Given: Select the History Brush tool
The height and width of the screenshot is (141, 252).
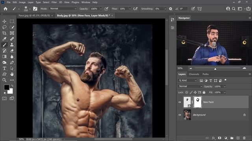Looking at the screenshot, I should [x=4, y=51].
